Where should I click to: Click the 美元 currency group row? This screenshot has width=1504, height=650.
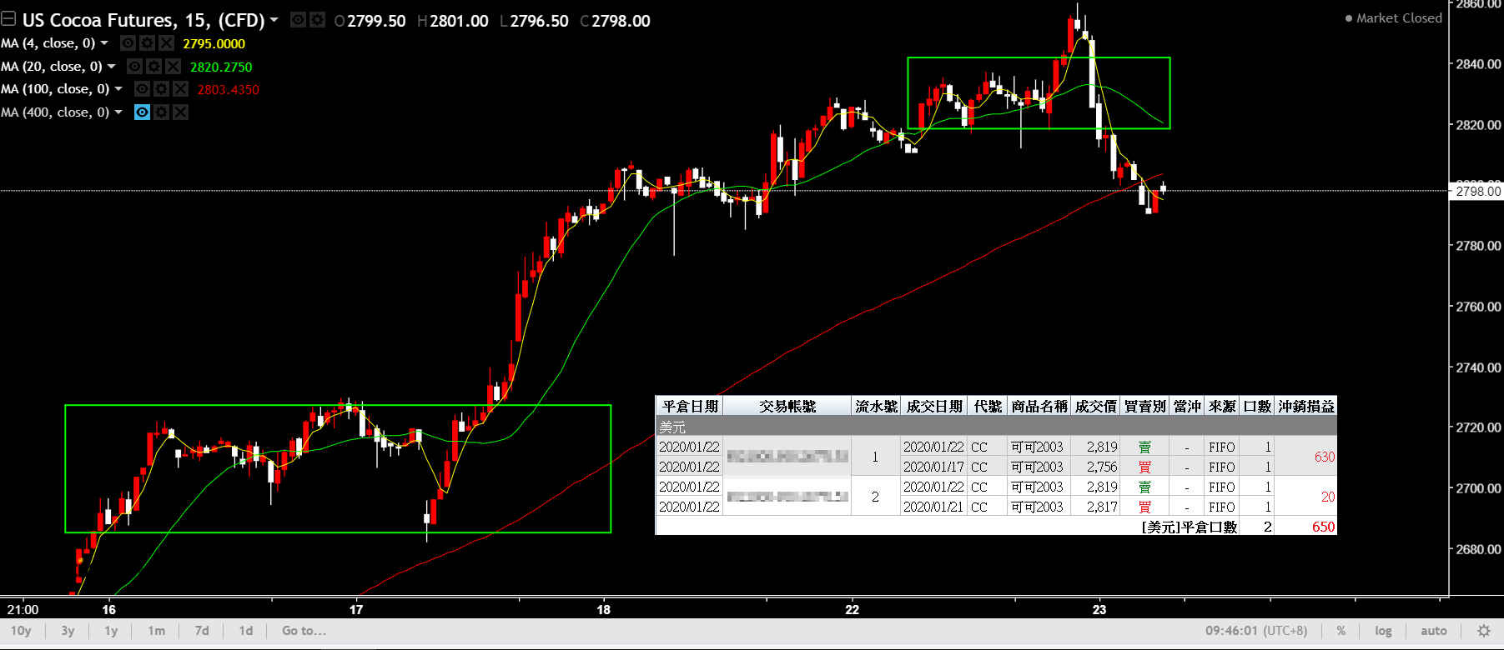[996, 426]
